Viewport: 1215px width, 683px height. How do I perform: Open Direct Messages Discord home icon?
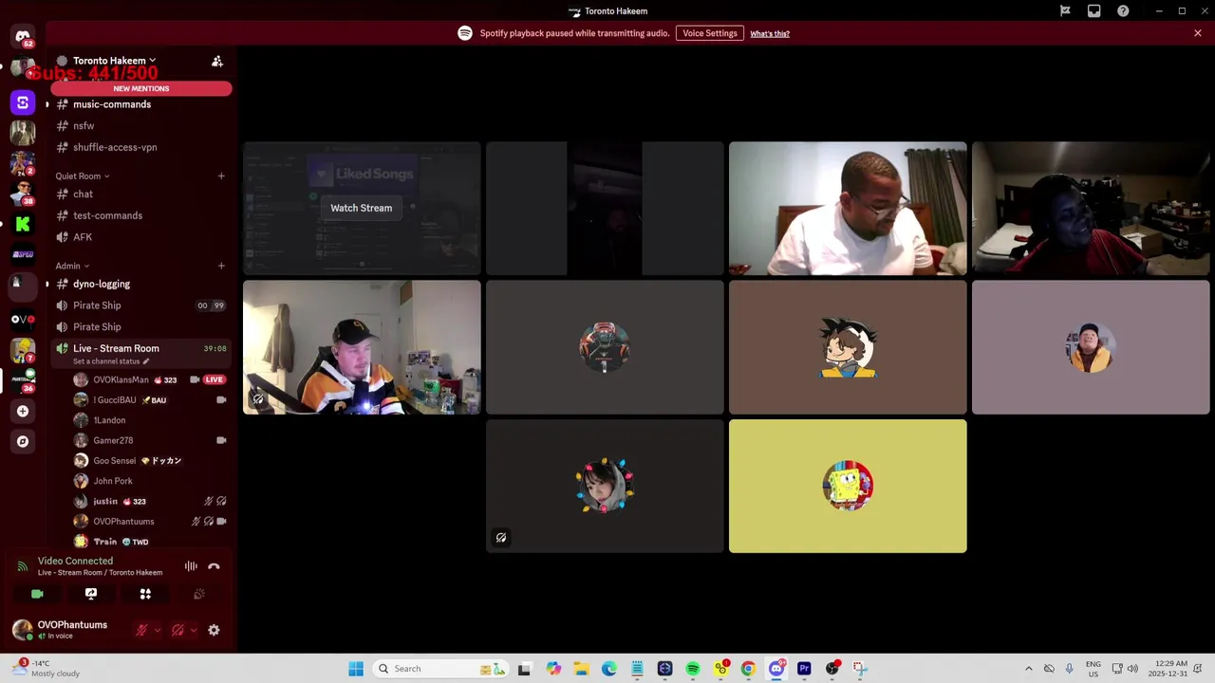point(23,36)
